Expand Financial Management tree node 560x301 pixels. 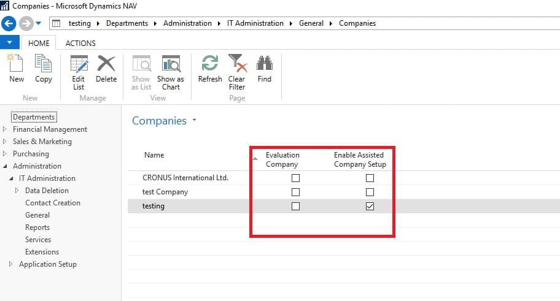click(x=5, y=129)
